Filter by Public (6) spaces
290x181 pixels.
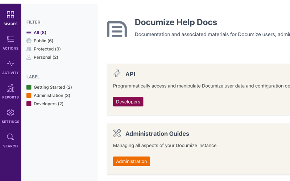[x=43, y=41]
